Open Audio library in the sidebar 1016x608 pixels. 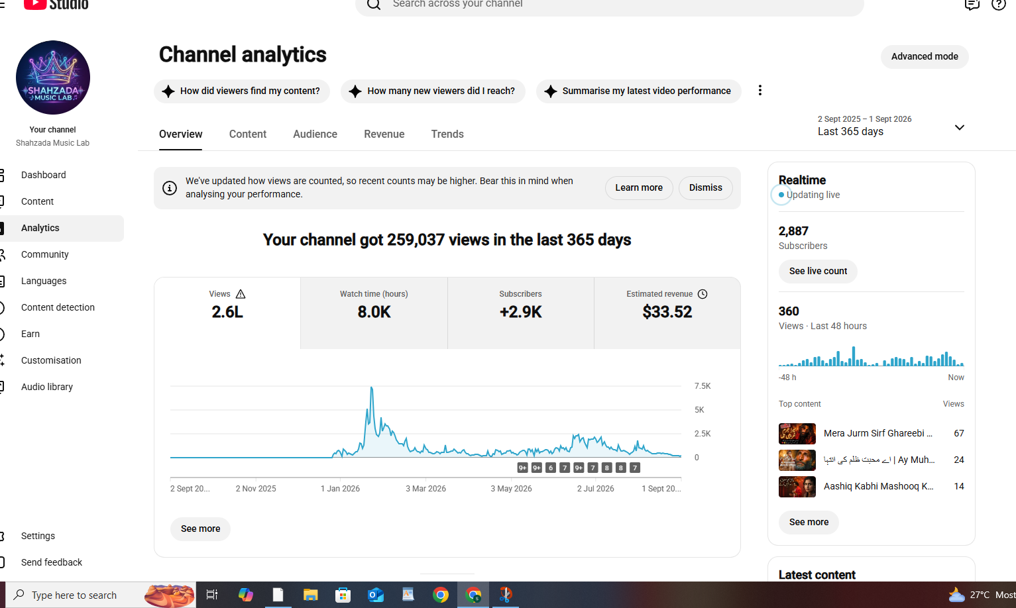pyautogui.click(x=62, y=387)
